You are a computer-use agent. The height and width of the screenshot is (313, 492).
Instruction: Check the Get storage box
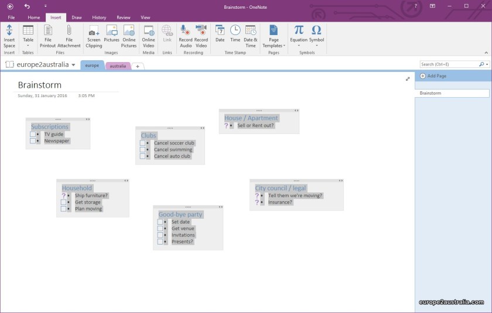[63, 202]
